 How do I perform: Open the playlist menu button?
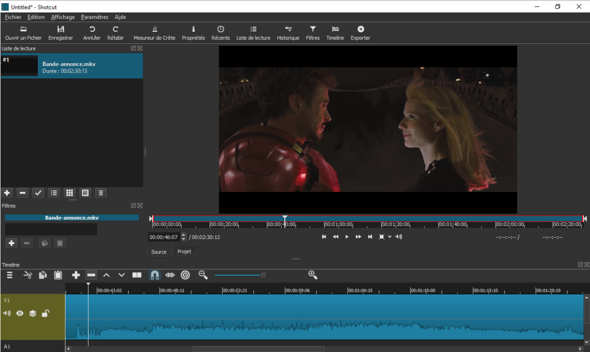pyautogui.click(x=101, y=193)
